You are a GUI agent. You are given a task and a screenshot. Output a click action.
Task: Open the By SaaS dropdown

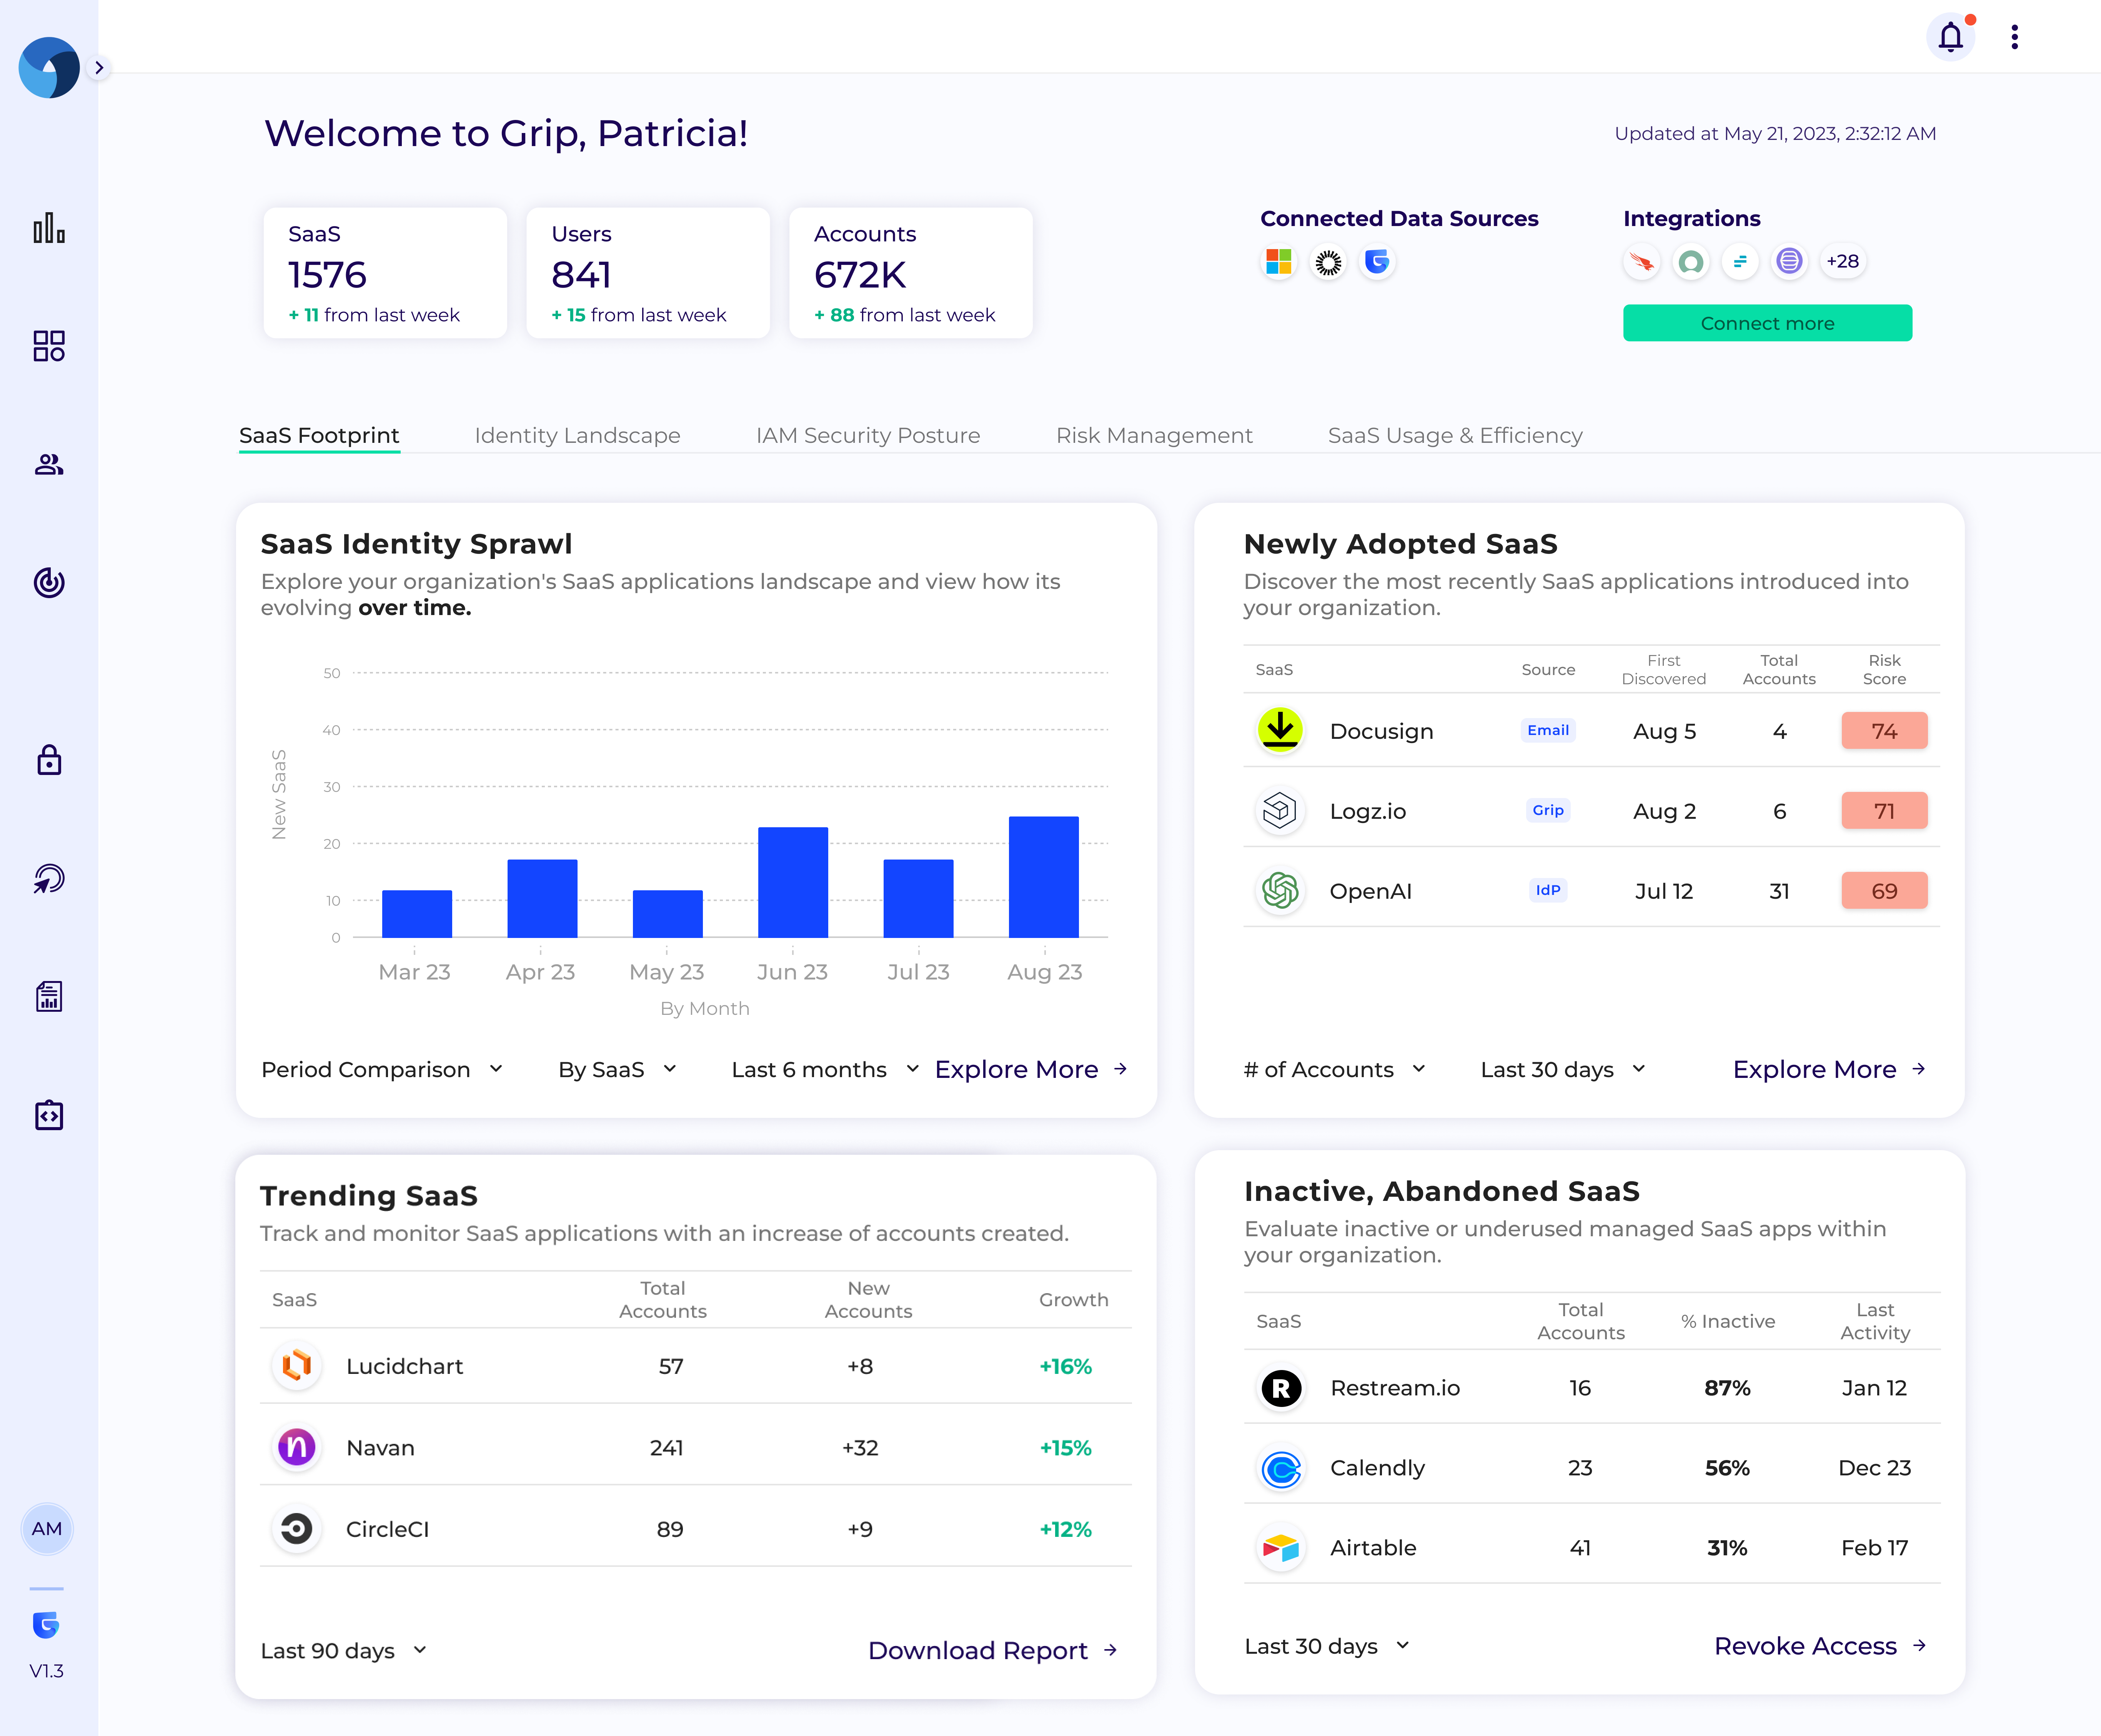pyautogui.click(x=618, y=1069)
